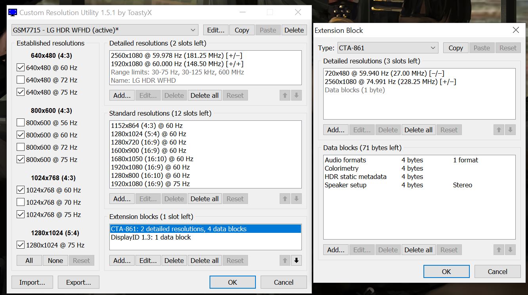Uncheck 800x600 @ 60 Hz resolution
528x295 pixels.
pyautogui.click(x=21, y=135)
